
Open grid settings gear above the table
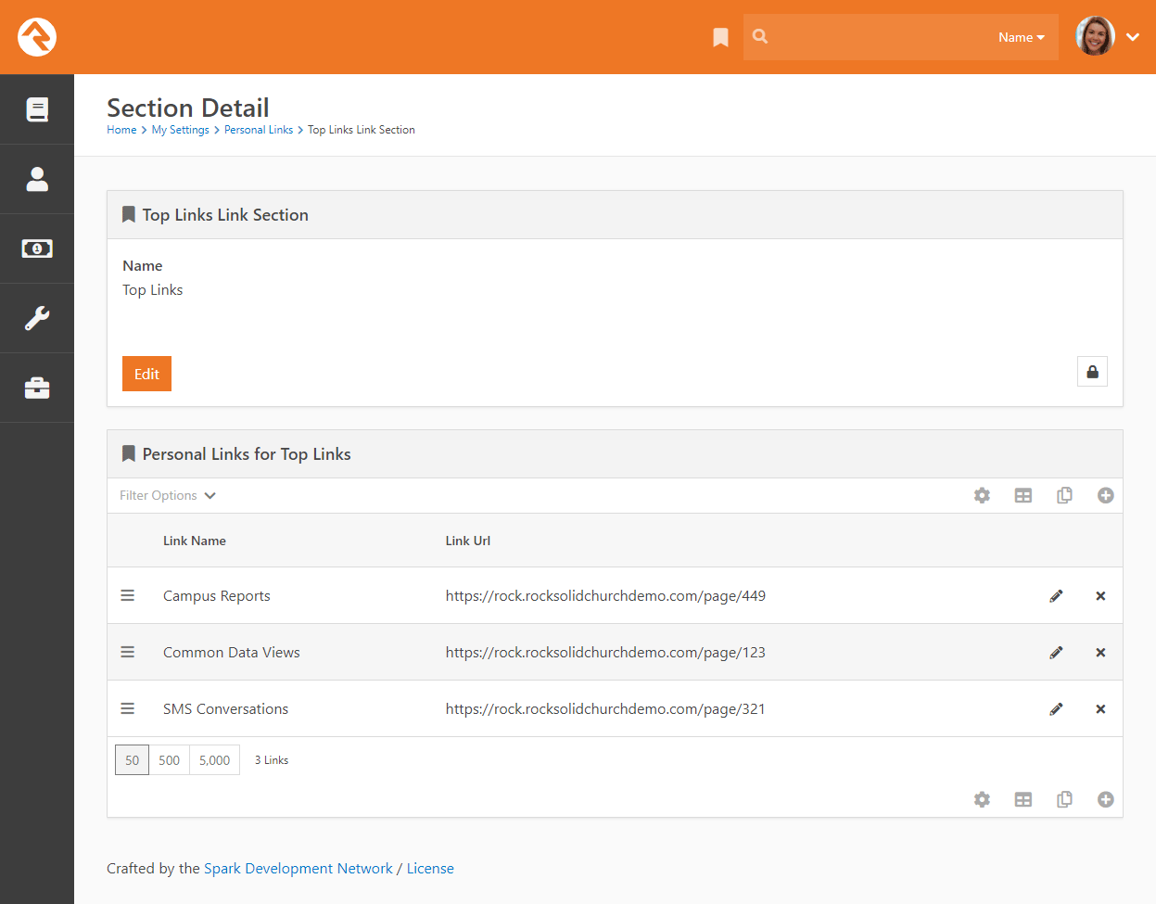click(982, 496)
